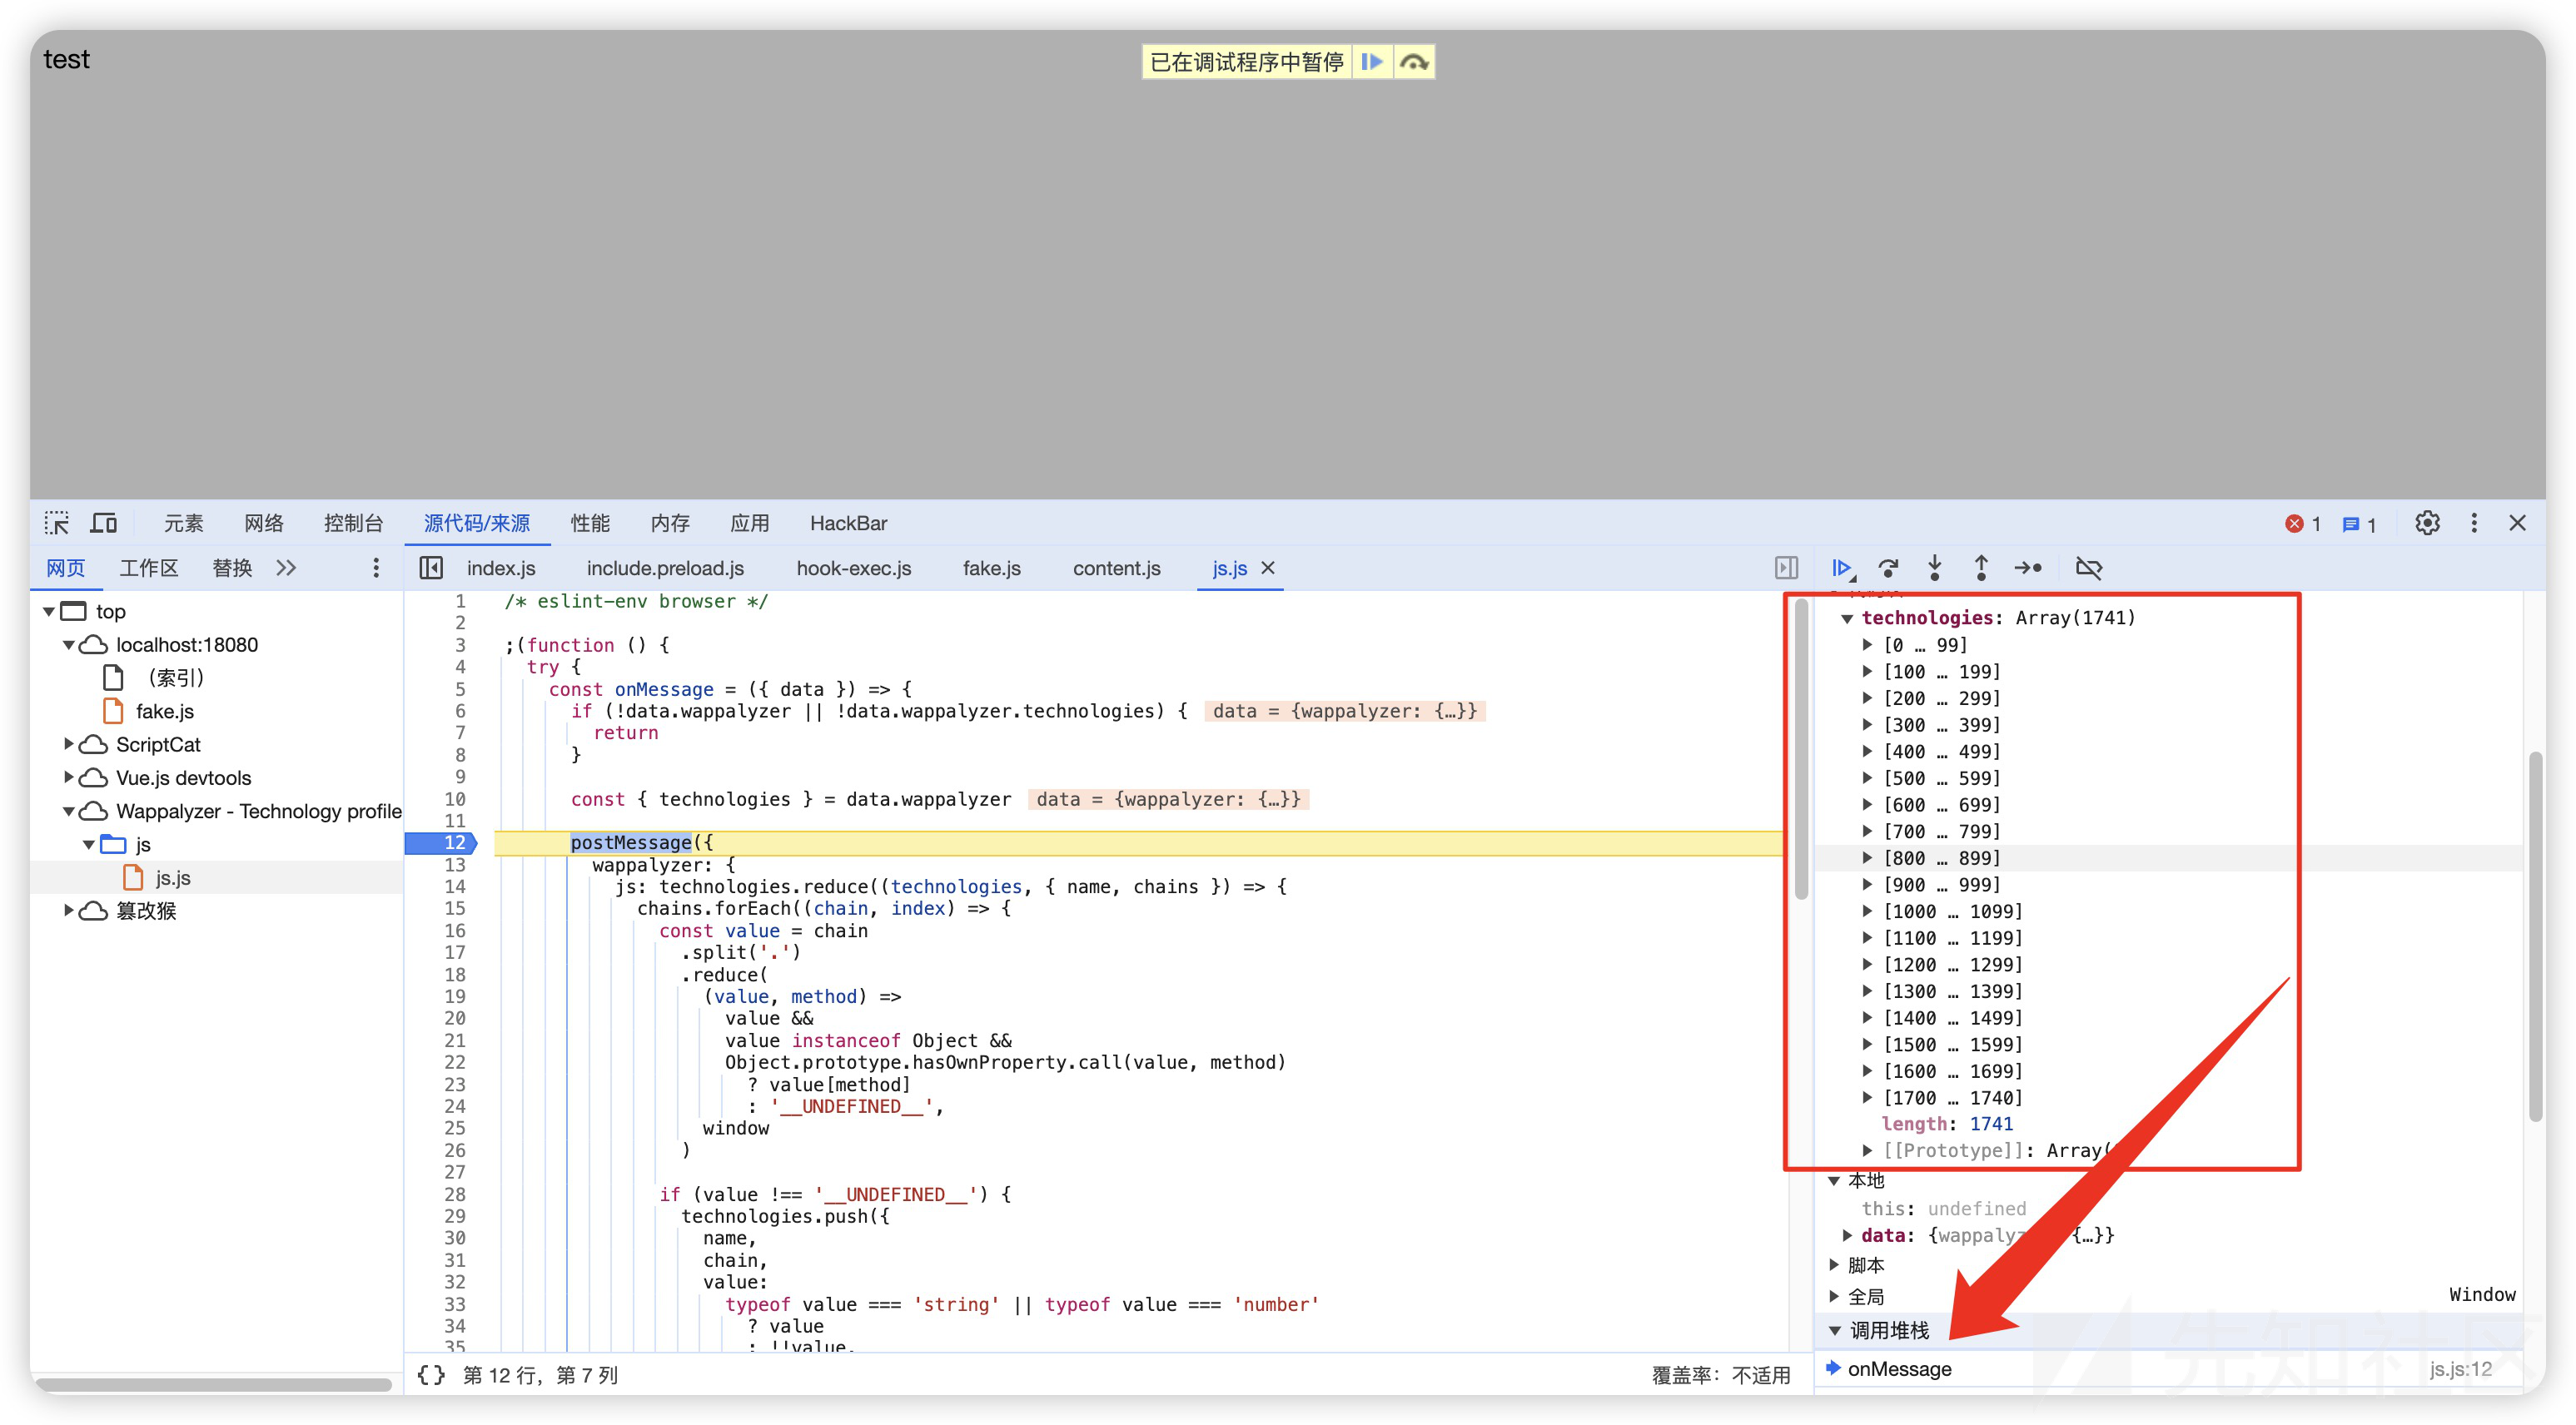Collapse the technologies array
Viewport: 2576px width, 1425px height.
tap(1847, 618)
